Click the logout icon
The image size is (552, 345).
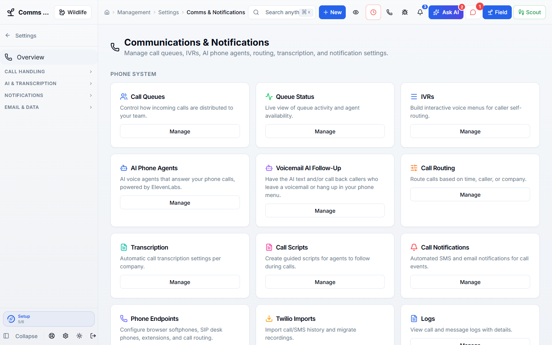[93, 336]
